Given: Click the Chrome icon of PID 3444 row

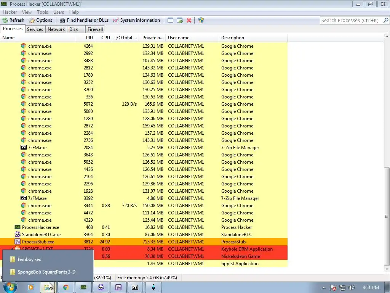Looking at the screenshot, I should 23,205.
